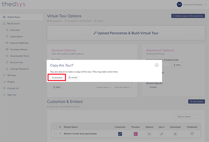Expand the Dionysis Grampsas user menu arrow

pos(206,5)
